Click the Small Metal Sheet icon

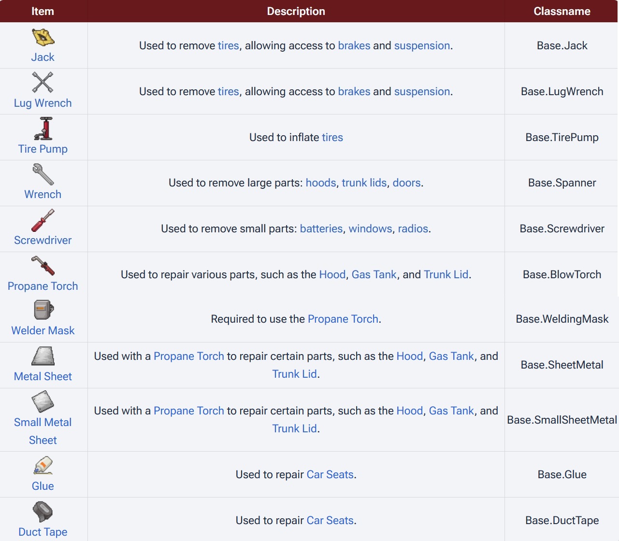click(x=43, y=402)
